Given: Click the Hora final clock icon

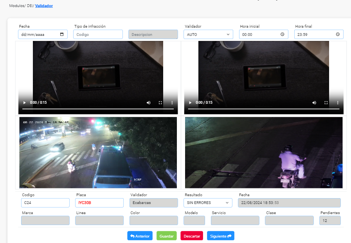Looking at the screenshot, I should point(338,34).
